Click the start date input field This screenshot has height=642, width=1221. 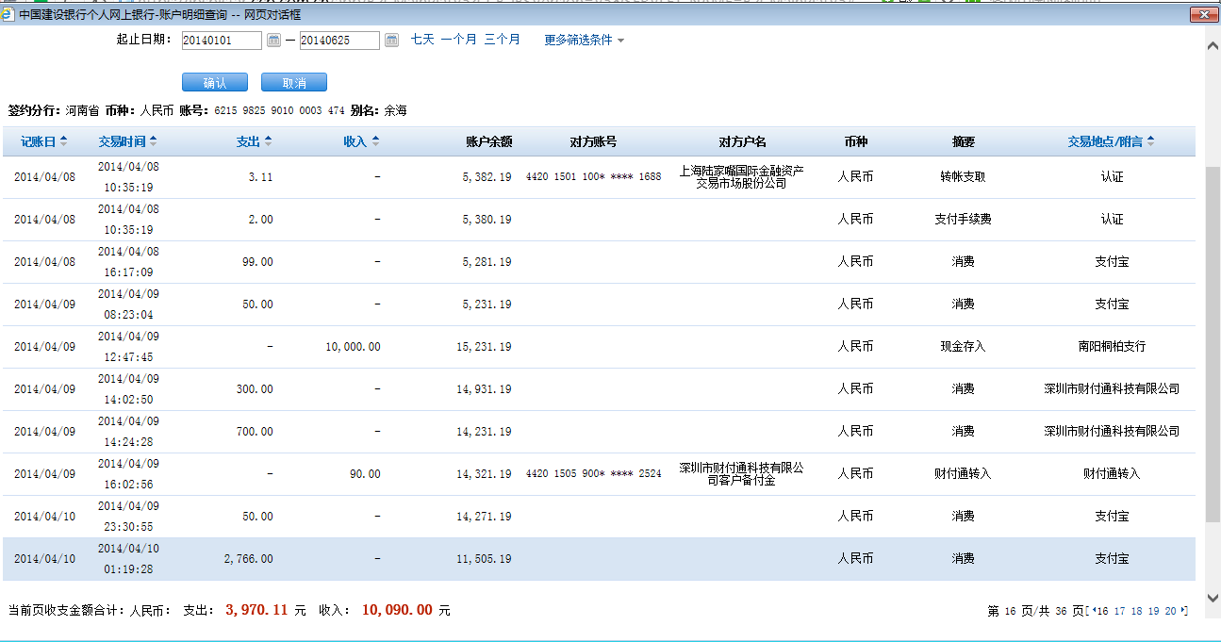tap(221, 41)
